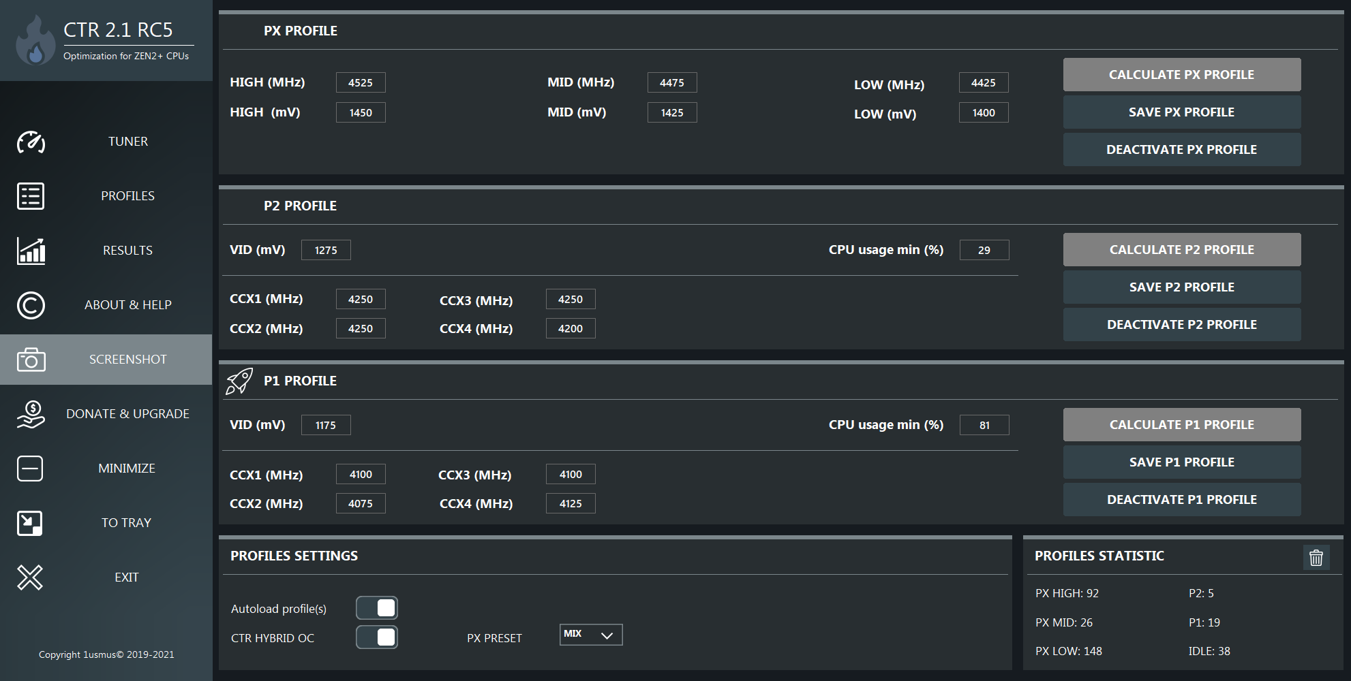
Task: Click the Copyright 1usmus text
Action: 106,654
